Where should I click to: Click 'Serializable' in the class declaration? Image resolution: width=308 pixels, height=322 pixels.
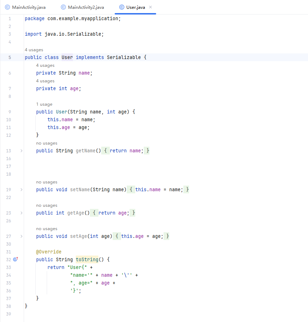[124, 58]
